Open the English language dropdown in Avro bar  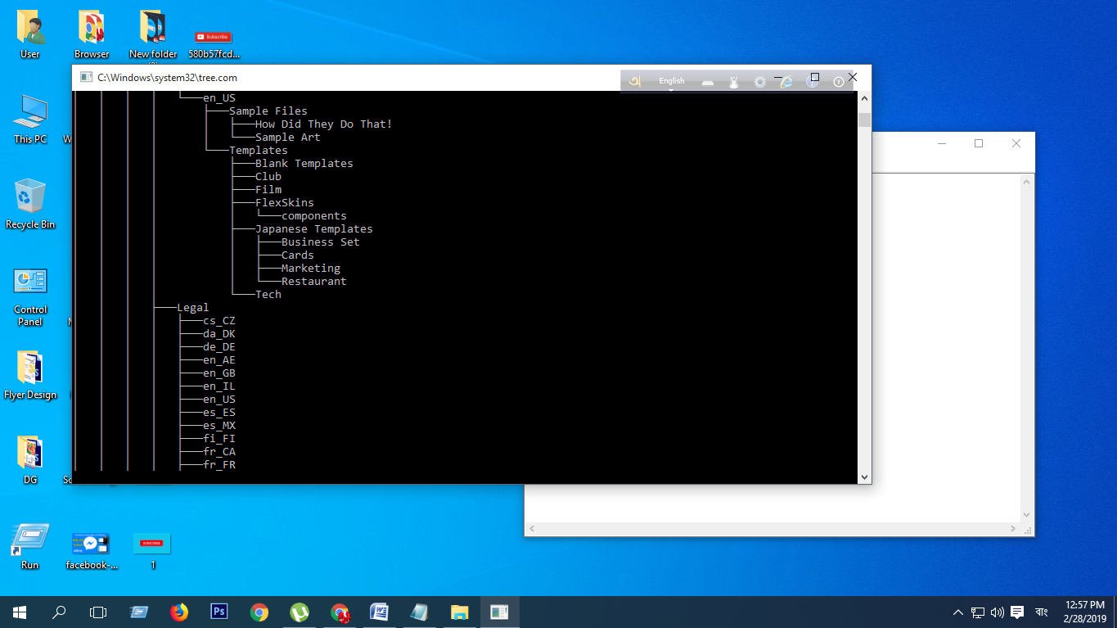(672, 81)
